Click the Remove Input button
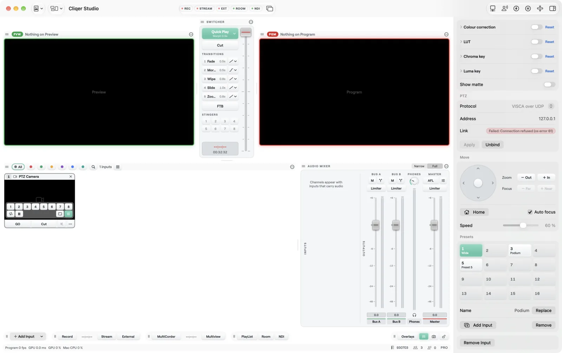This screenshot has height=353, width=562. pyautogui.click(x=477, y=343)
